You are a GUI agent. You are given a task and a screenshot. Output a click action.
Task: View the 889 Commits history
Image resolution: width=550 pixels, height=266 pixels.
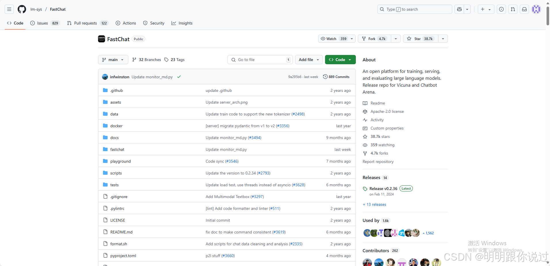(x=336, y=77)
